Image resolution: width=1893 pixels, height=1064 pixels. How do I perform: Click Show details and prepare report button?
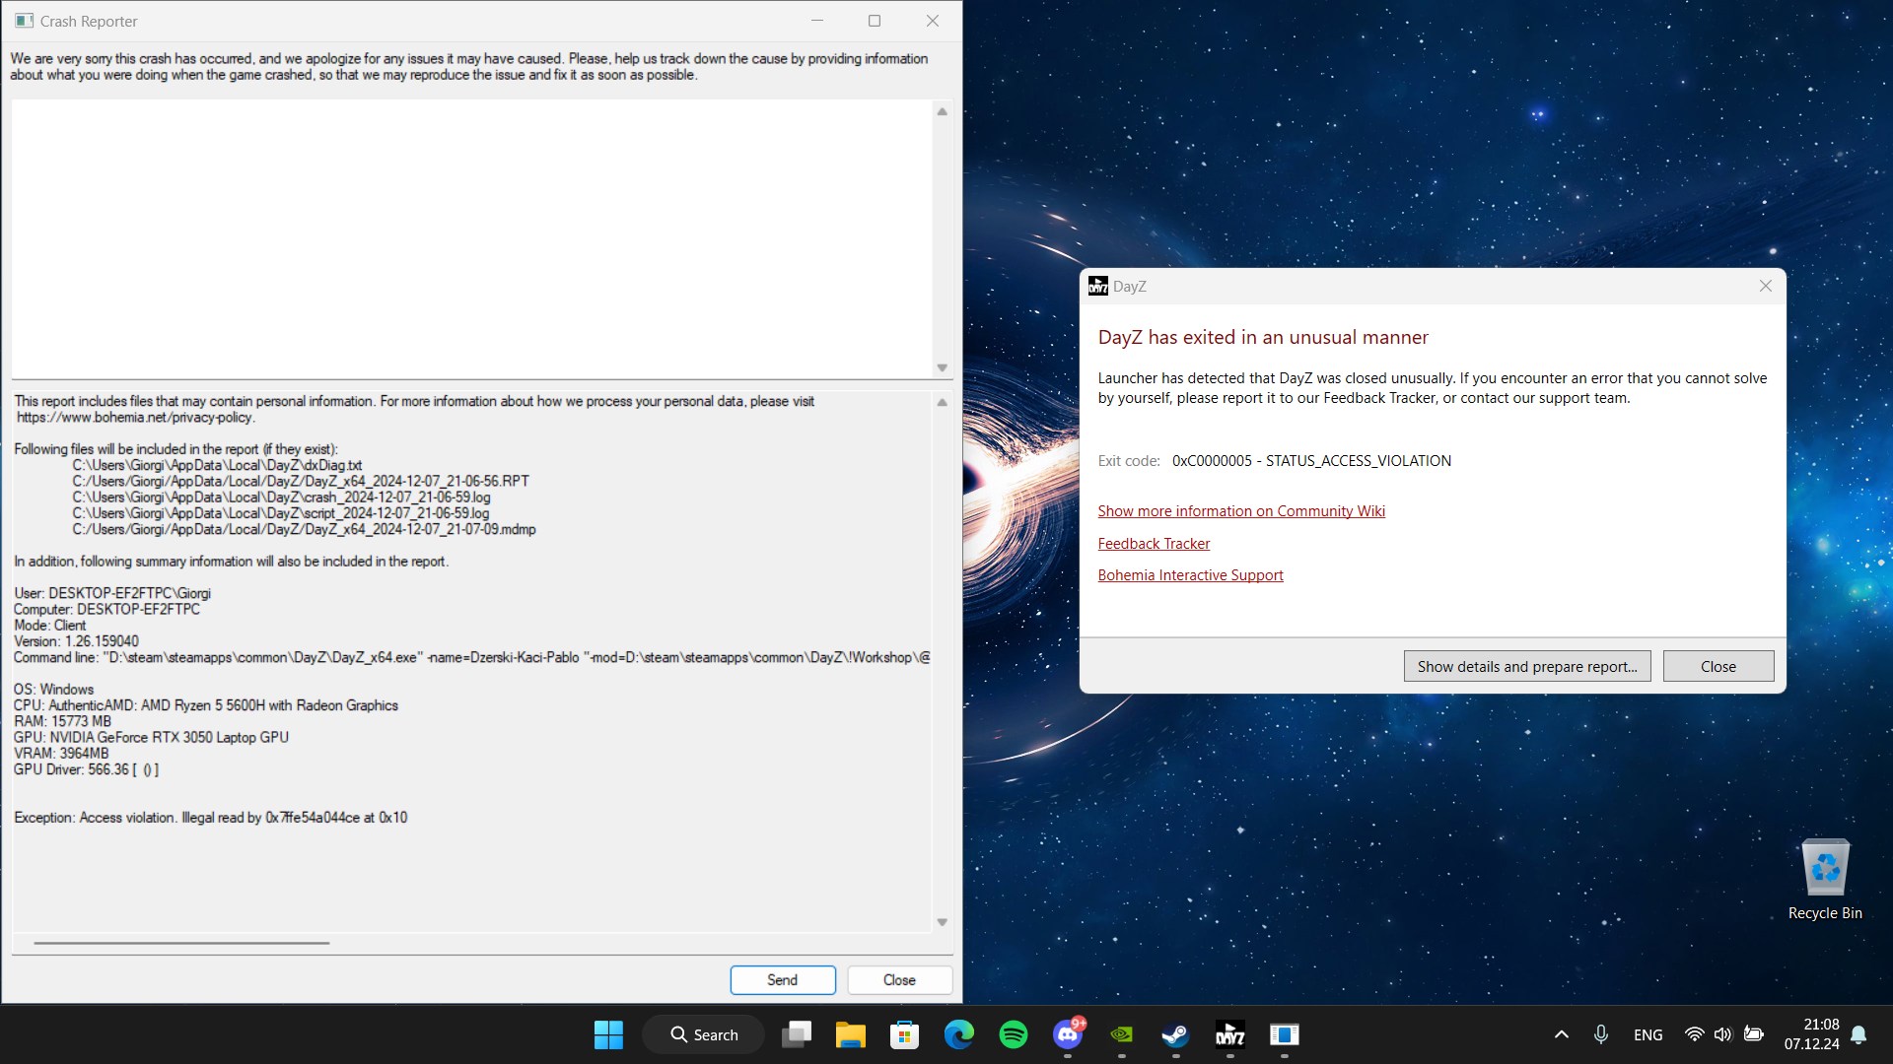pyautogui.click(x=1527, y=667)
